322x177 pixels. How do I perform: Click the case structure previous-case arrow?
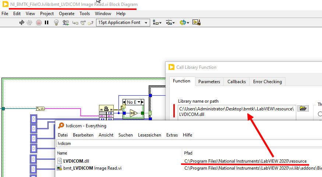click(124, 102)
